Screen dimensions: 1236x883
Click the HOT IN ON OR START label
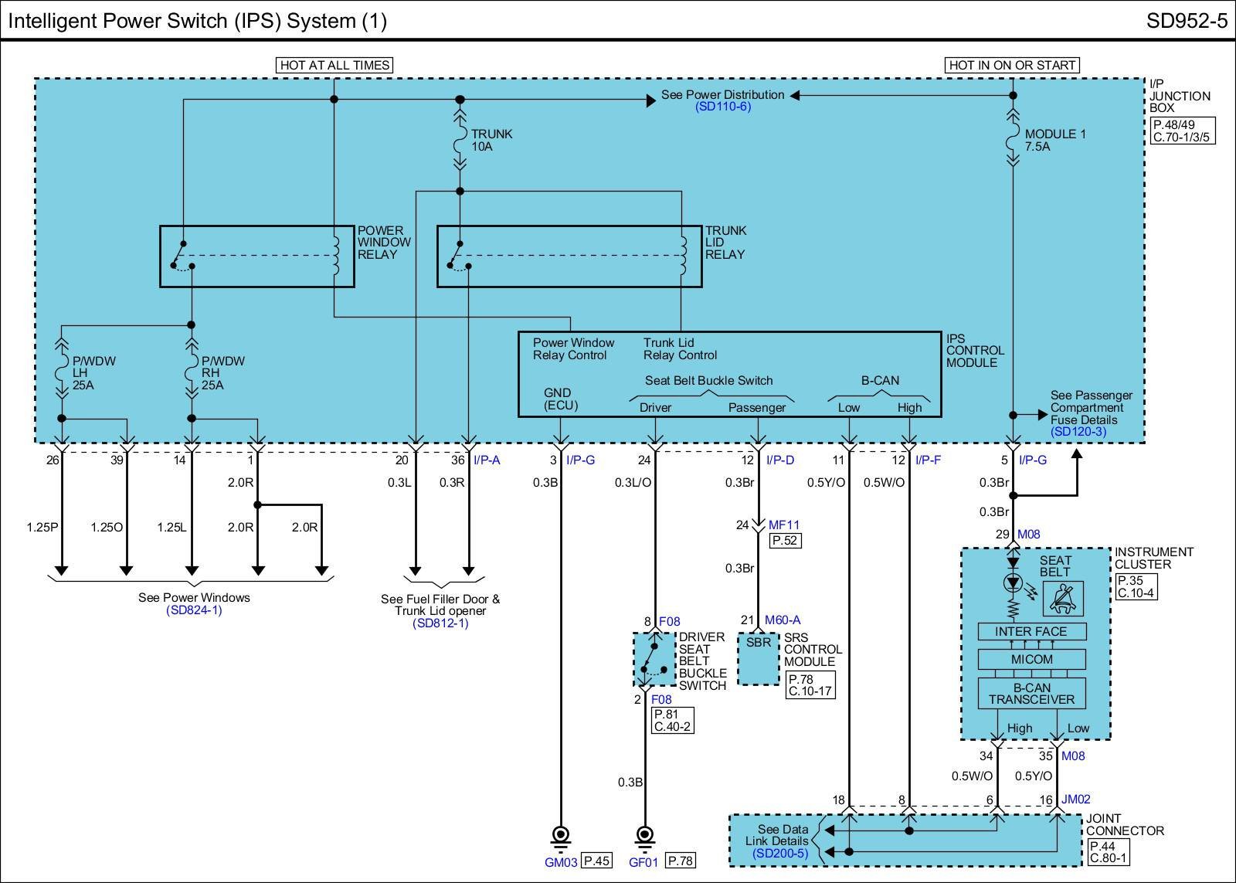1012,66
